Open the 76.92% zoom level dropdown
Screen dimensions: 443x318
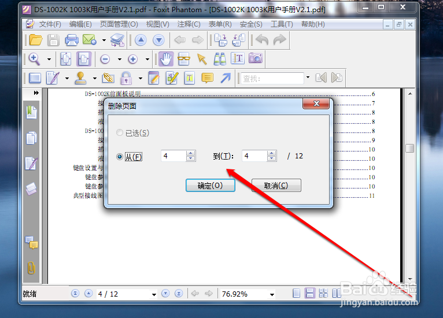272,294
